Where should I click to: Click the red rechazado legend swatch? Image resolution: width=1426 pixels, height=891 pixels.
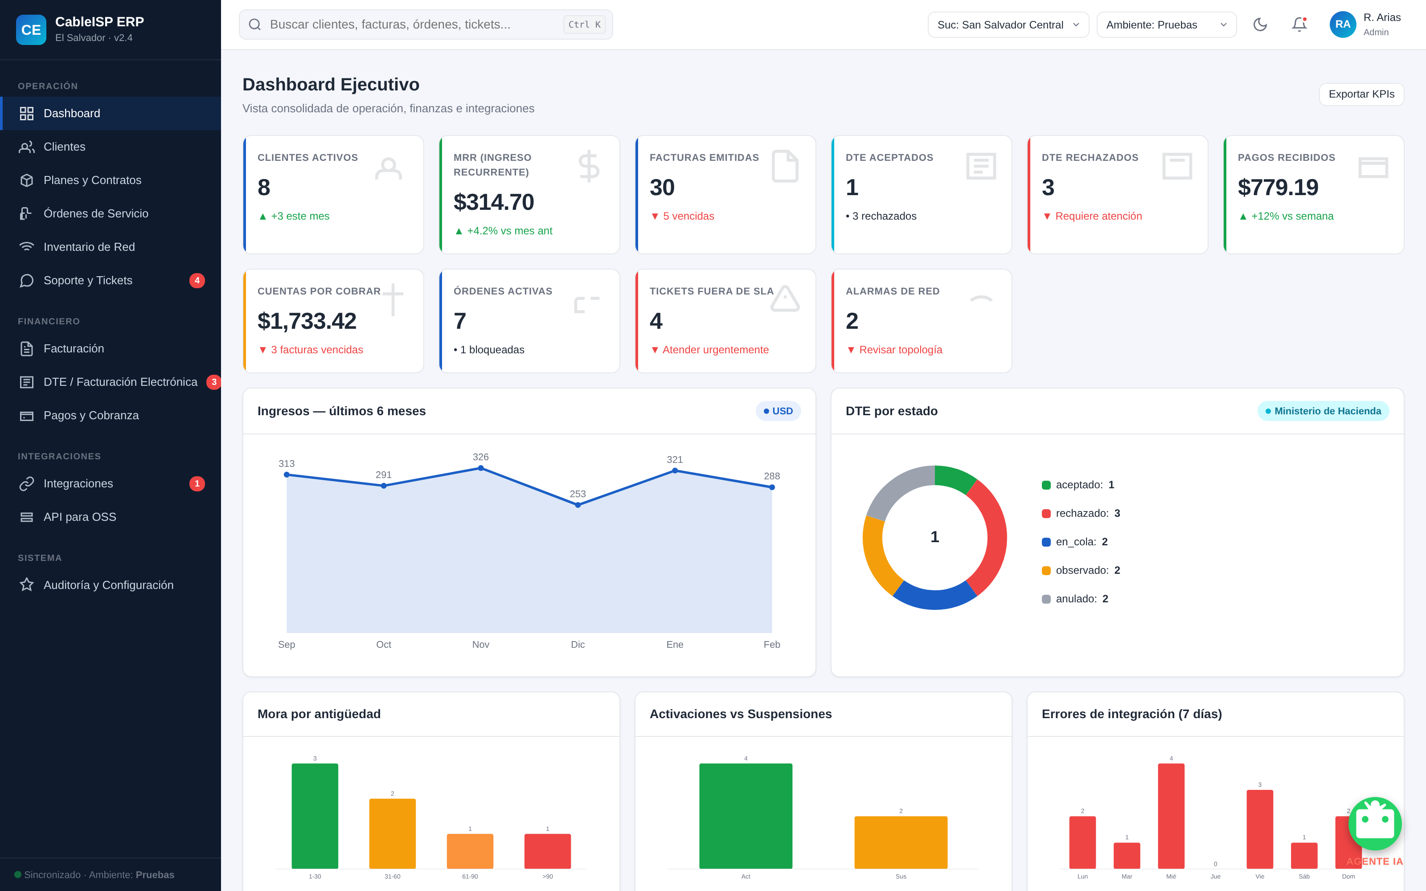[1046, 514]
